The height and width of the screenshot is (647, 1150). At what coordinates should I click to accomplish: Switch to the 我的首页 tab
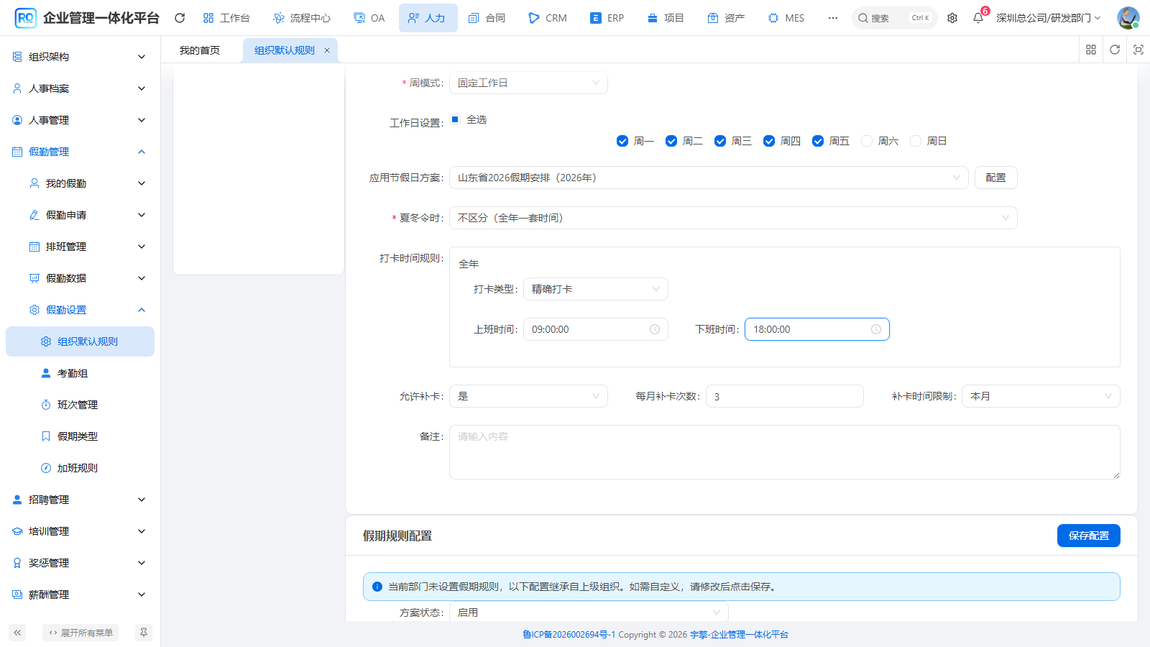[x=200, y=50]
